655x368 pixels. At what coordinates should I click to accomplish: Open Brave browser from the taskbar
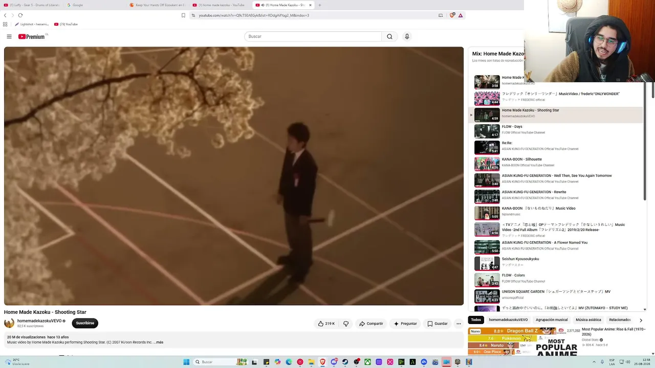pos(322,362)
